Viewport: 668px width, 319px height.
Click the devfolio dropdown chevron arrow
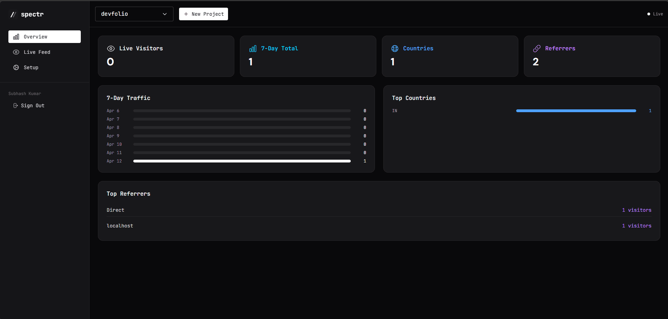[x=165, y=14]
